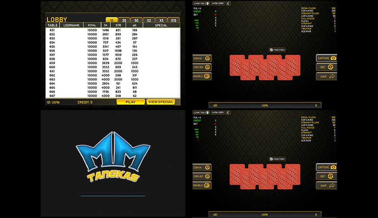
Task: Click Capture camera button in top game screen
Action: coord(326,58)
